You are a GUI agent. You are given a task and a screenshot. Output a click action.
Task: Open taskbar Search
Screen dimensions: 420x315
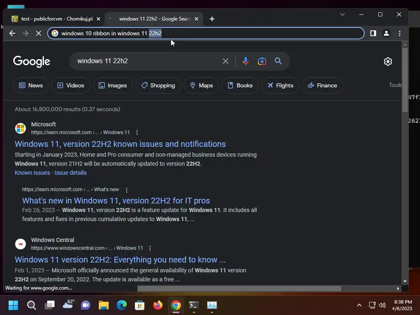tap(31, 305)
